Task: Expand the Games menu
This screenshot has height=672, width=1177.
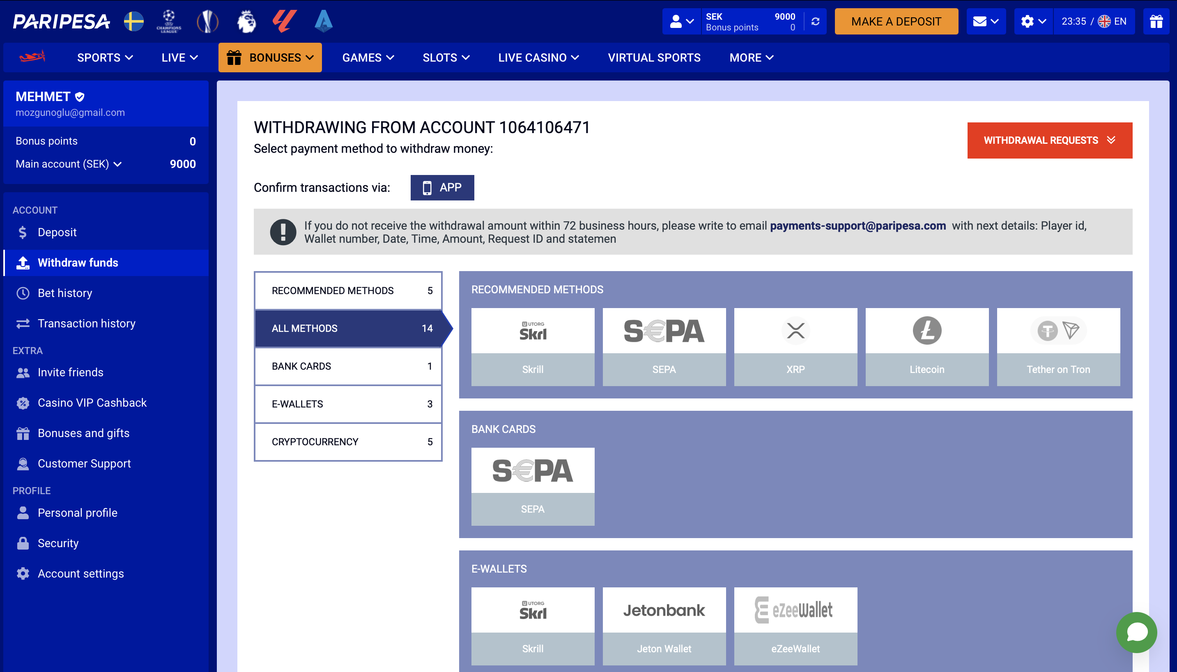Action: click(368, 58)
